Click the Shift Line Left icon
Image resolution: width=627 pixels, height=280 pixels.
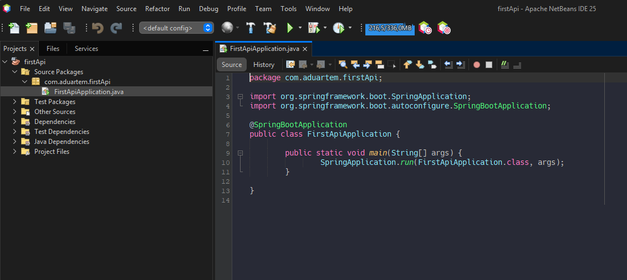[448, 65]
